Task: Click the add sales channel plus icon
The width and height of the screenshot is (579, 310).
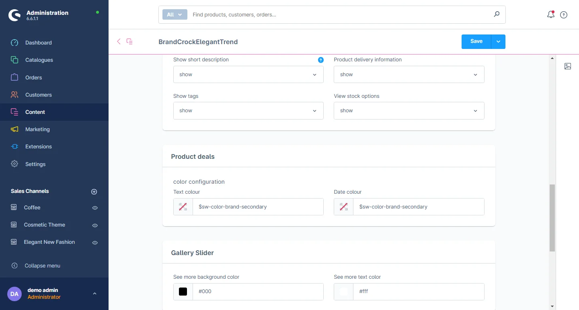Action: coord(94,192)
